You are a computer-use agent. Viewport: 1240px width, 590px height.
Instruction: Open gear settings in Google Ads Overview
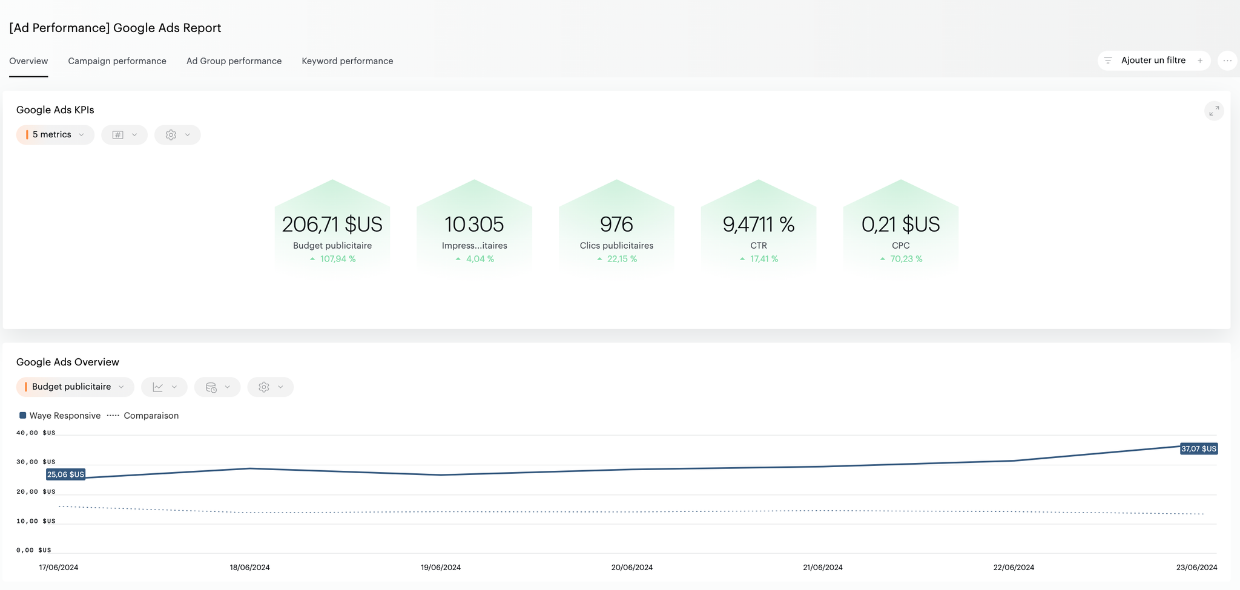click(x=264, y=387)
